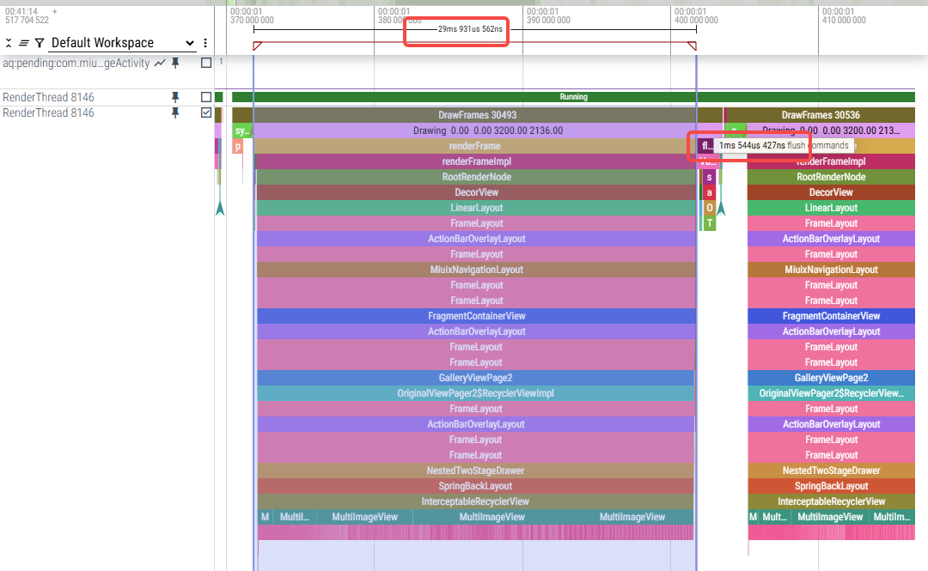This screenshot has height=571, width=928.
Task: Select LinearLayout slice under DrawFrames 30493
Action: [x=476, y=207]
